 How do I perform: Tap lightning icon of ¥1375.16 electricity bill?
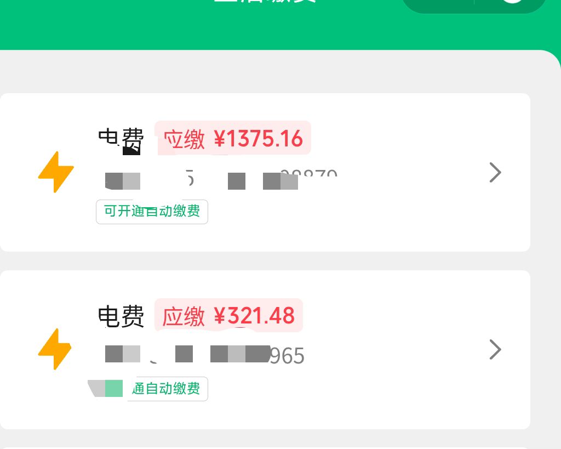click(56, 172)
